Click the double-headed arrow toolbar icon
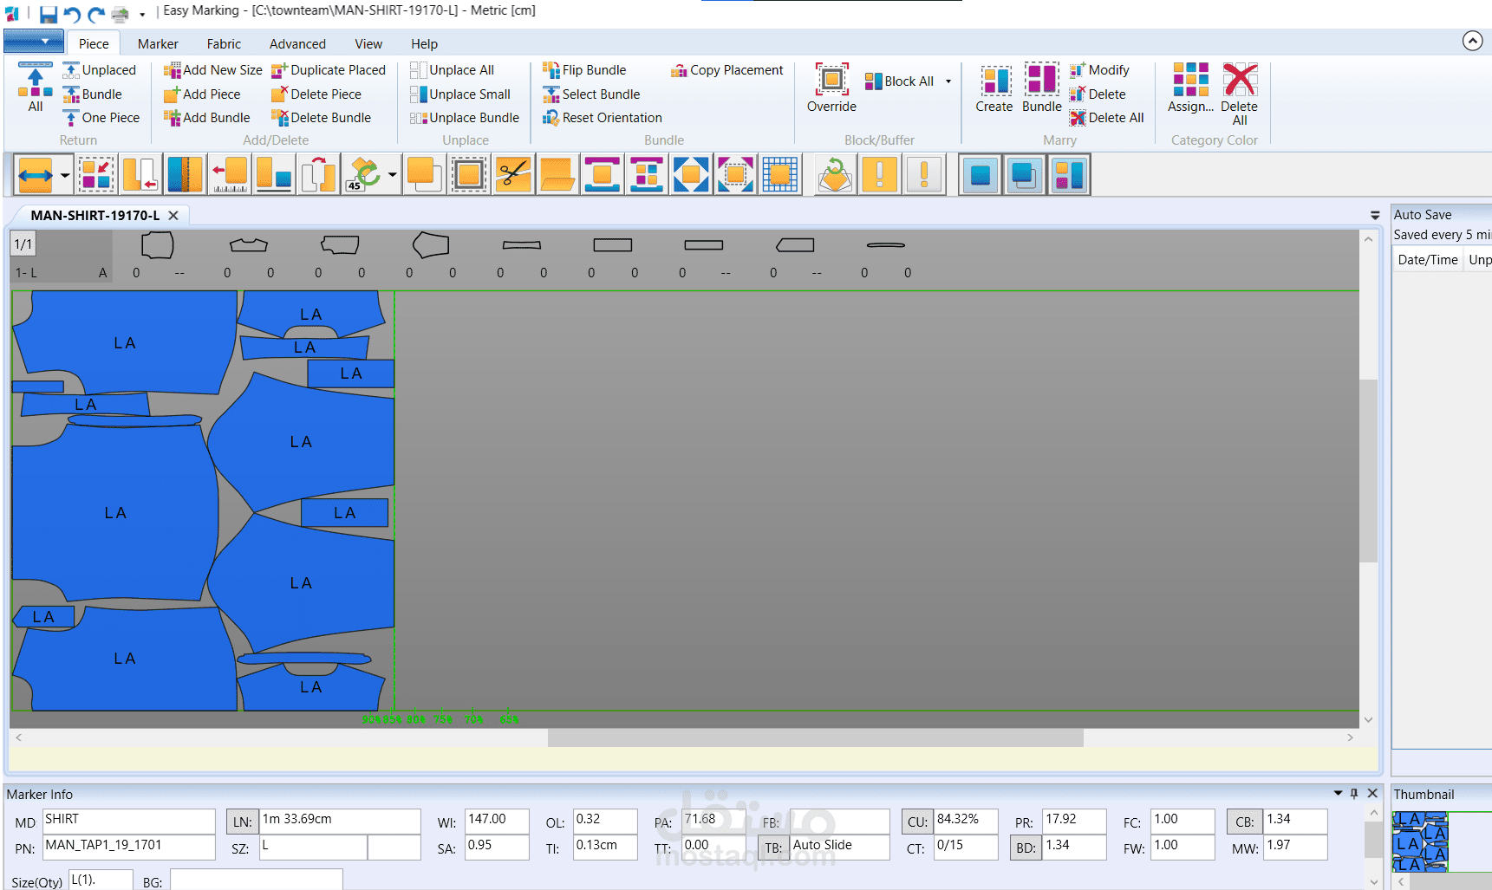Viewport: 1492px width, 890px height. [x=36, y=175]
